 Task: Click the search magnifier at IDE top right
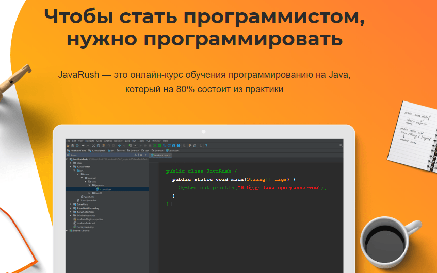[341, 145]
